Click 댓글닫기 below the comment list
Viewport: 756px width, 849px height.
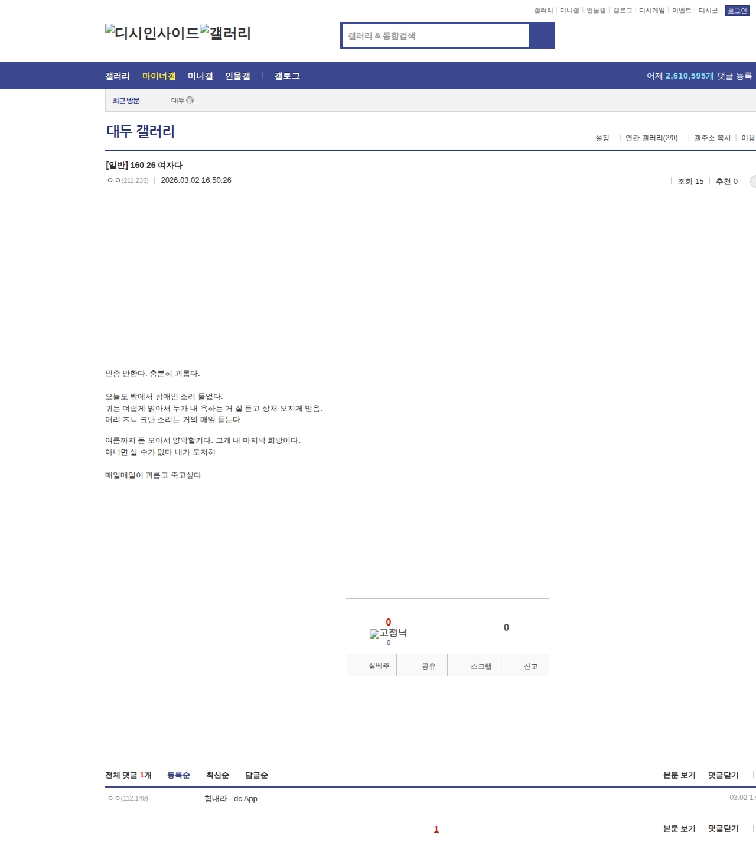point(724,828)
